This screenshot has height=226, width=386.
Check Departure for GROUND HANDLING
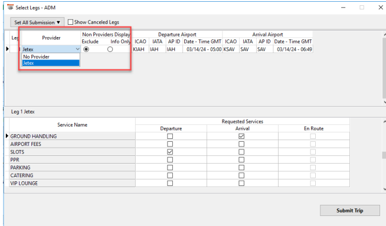coord(170,136)
